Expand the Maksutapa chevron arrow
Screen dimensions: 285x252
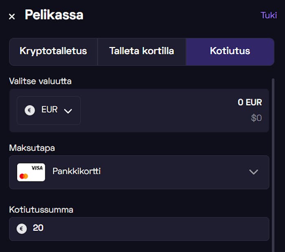254,172
